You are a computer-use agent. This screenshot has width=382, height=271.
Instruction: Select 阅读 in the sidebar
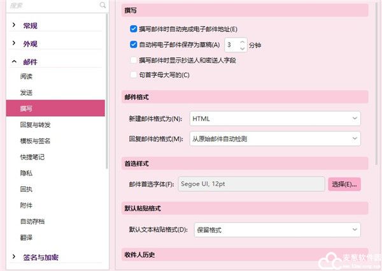click(x=27, y=77)
